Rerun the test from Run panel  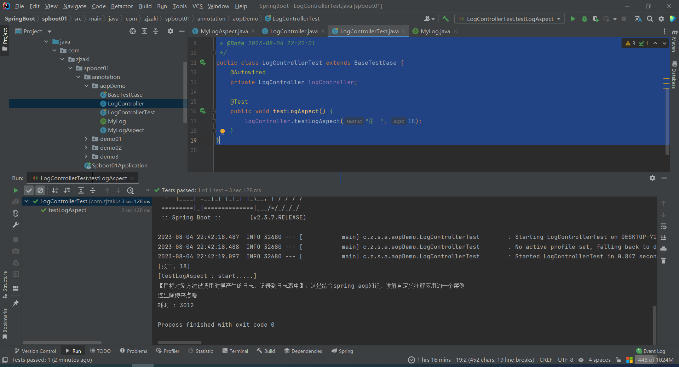[16, 190]
